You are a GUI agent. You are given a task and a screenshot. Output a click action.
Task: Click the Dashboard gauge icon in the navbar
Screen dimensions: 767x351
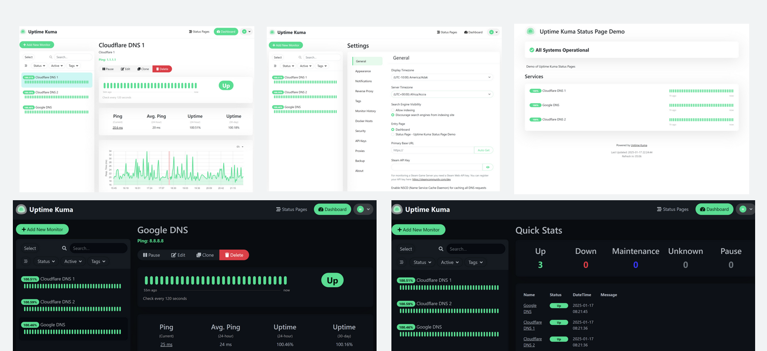coord(322,209)
